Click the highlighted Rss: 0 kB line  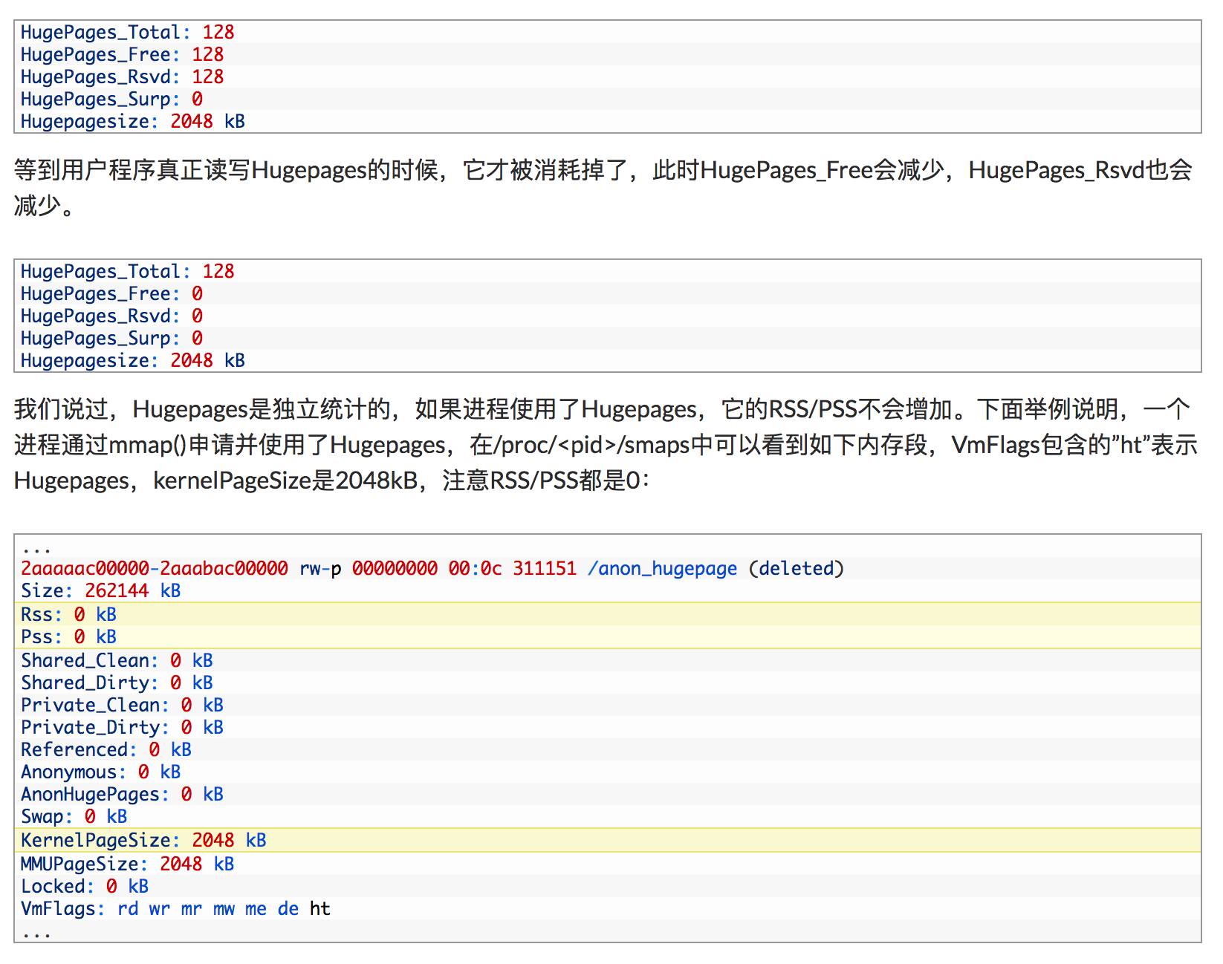point(68,615)
